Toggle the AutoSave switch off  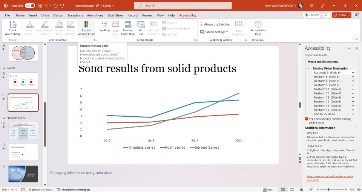pos(30,6)
